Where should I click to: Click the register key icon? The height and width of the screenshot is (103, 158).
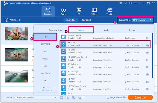click(x=126, y=3)
